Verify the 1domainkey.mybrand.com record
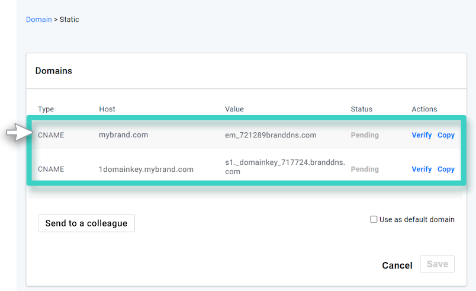Image resolution: width=476 pixels, height=291 pixels. tap(422, 169)
